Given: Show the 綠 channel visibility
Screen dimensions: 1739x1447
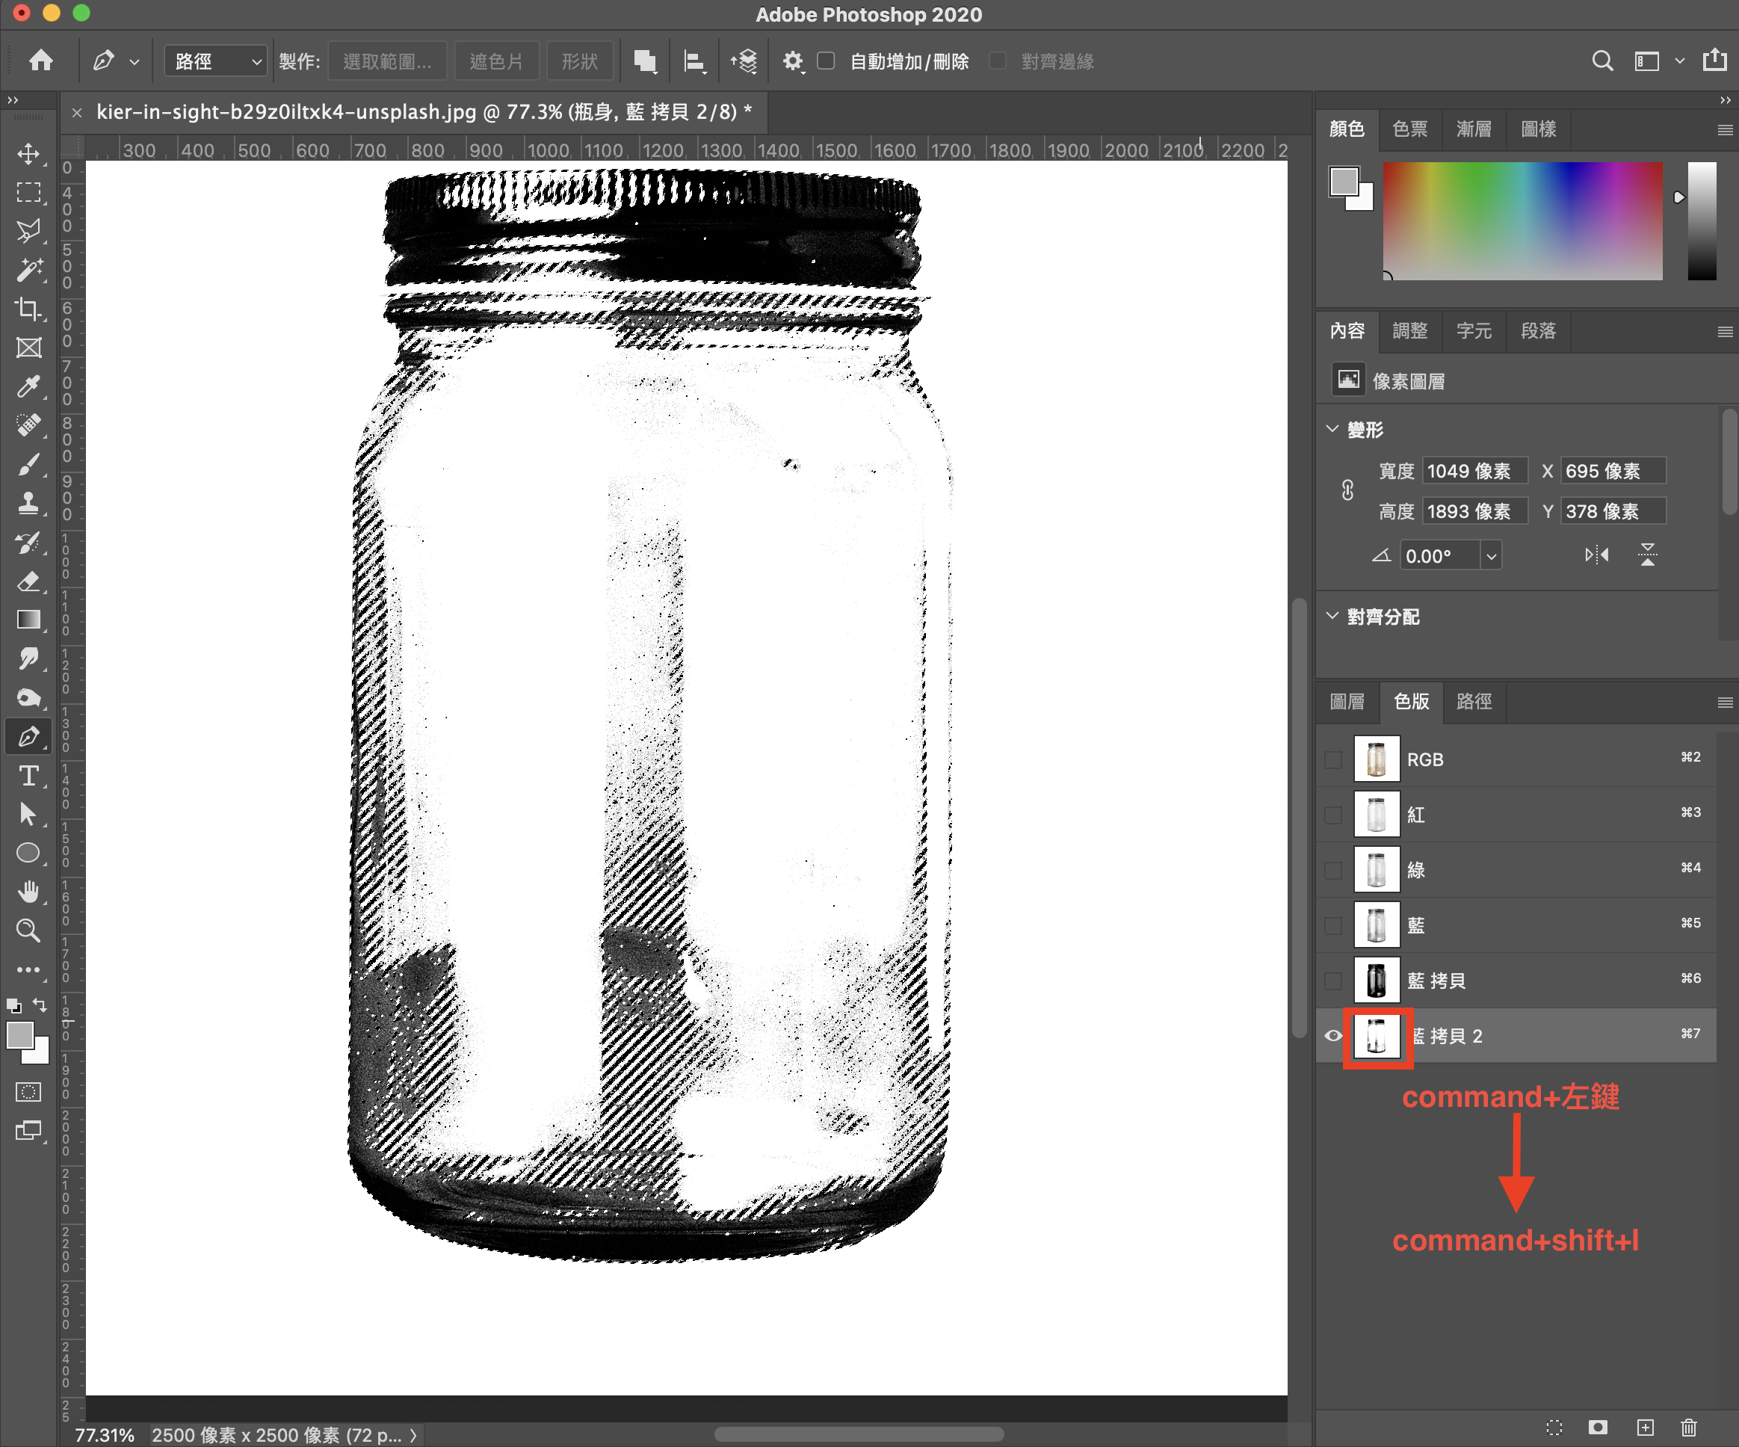Looking at the screenshot, I should pos(1332,871).
